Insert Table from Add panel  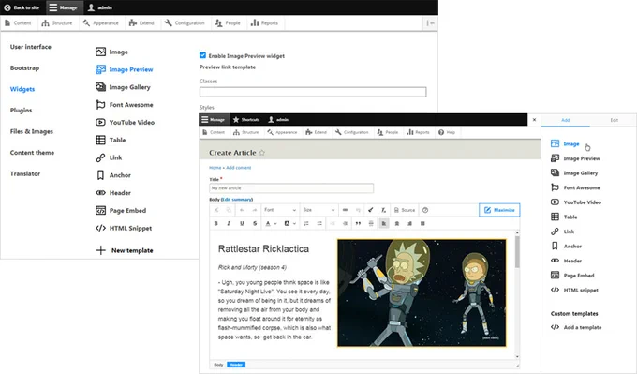point(564,217)
